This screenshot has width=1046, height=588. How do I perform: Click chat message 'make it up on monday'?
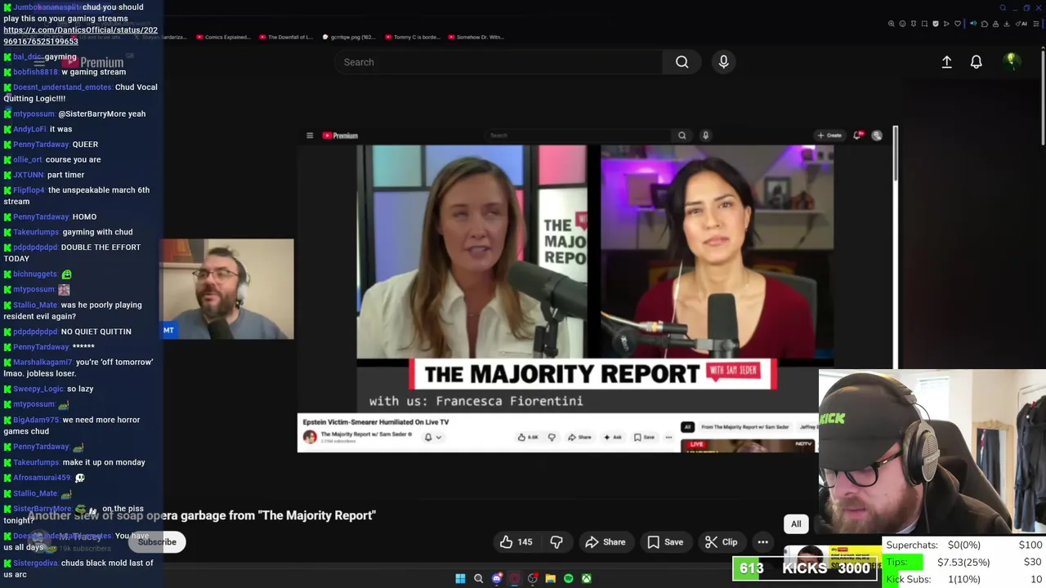click(104, 462)
